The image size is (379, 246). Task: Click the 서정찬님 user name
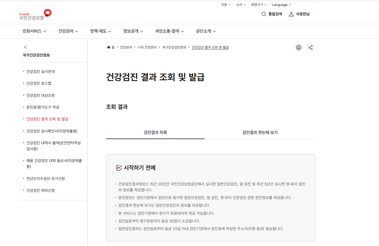coord(303,14)
